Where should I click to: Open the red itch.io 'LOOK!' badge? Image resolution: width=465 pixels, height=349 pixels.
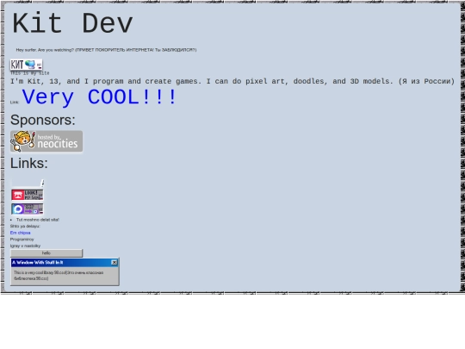pyautogui.click(x=28, y=195)
